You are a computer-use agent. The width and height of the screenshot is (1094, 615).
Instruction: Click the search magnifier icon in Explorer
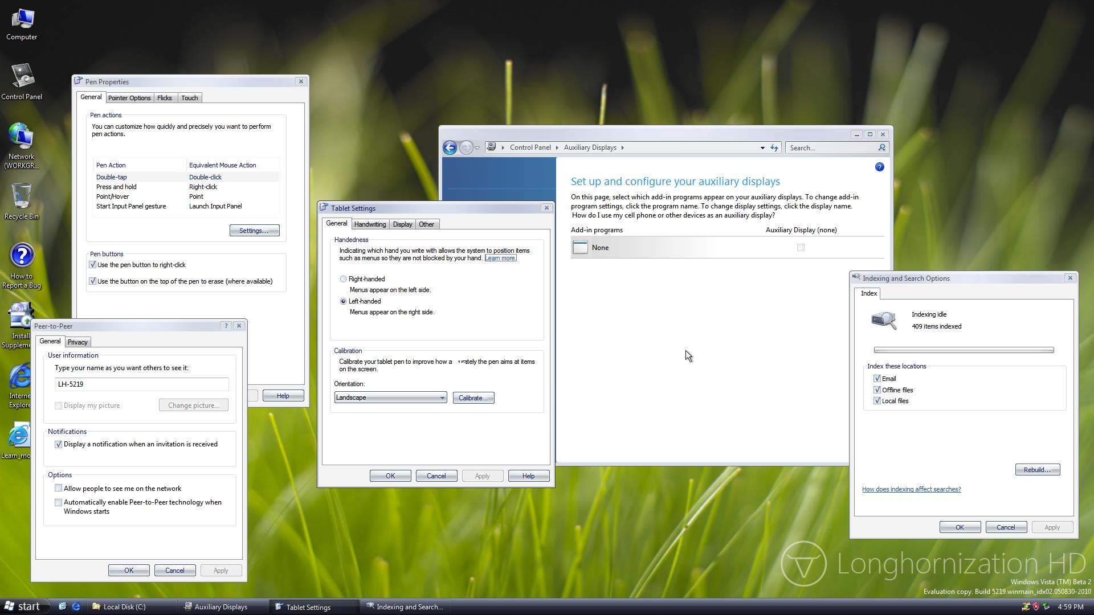[x=881, y=148]
